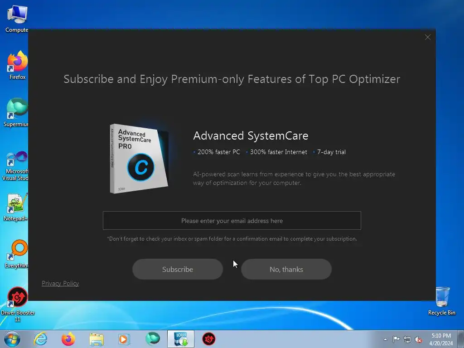Focus the email address input field
Screen dimensions: 464x348
coord(232,221)
